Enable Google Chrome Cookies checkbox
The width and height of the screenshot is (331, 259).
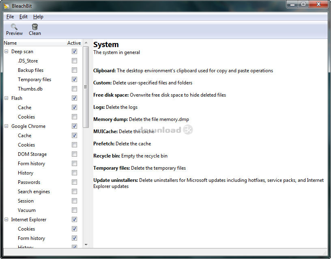[x=74, y=145]
